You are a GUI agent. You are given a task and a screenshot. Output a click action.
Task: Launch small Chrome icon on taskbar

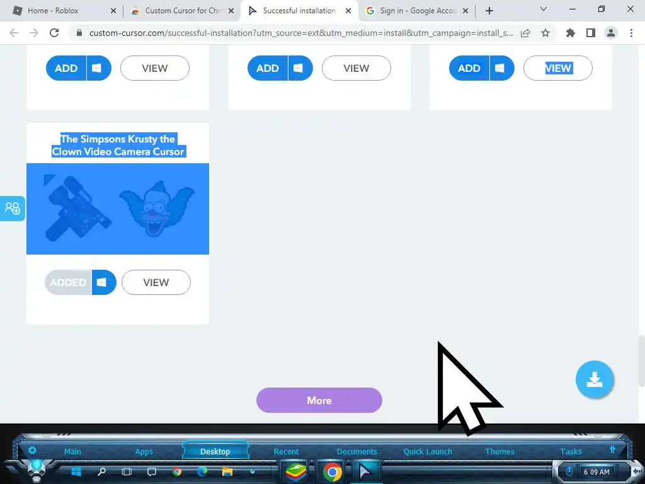tap(177, 471)
